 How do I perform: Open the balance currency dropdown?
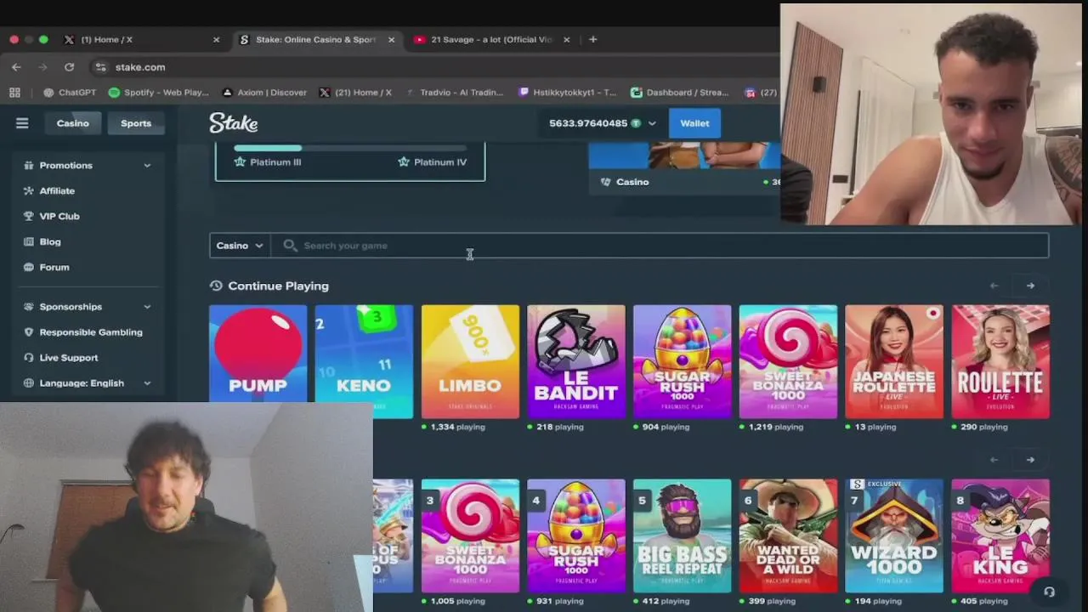tap(652, 123)
